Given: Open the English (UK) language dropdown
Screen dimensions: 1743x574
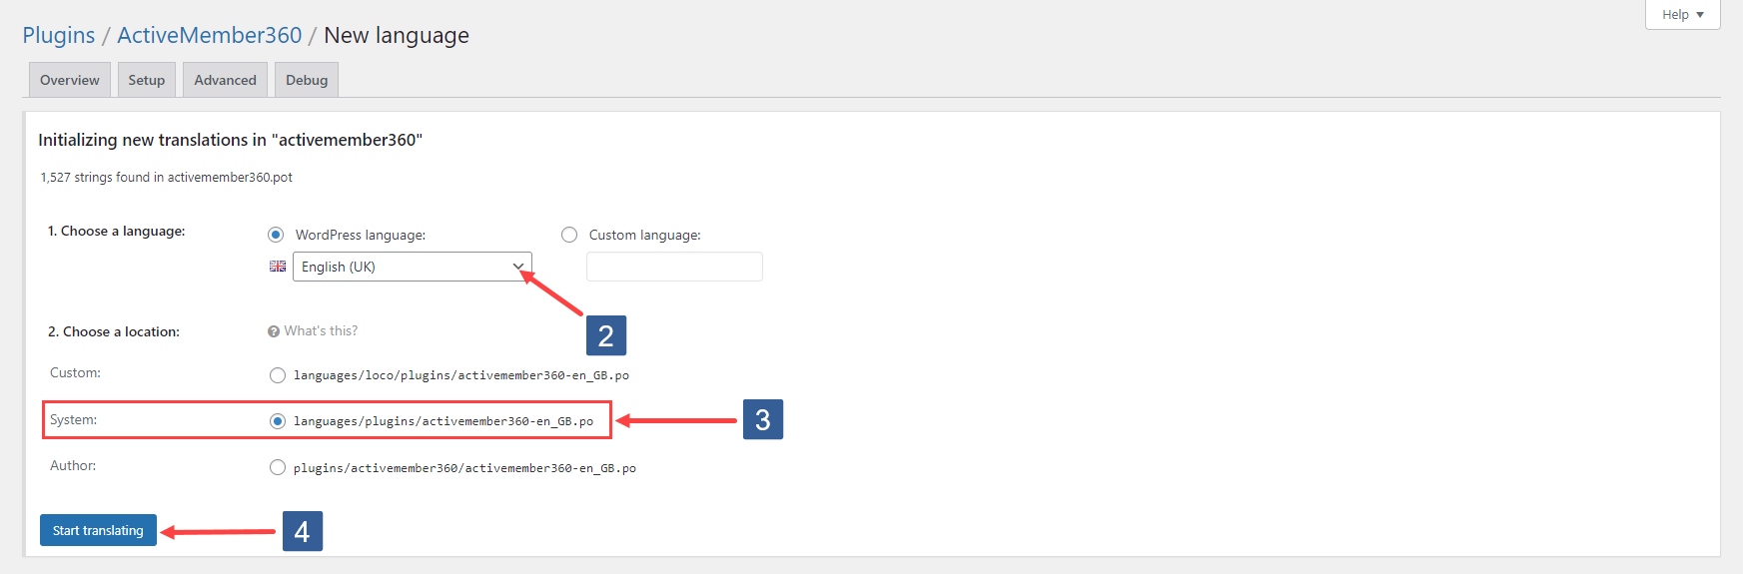Looking at the screenshot, I should tap(413, 267).
